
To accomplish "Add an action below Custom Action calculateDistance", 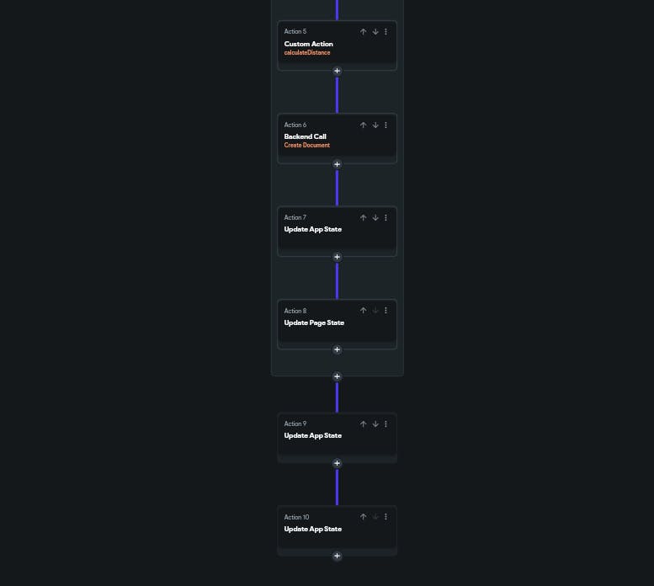I will (x=338, y=71).
